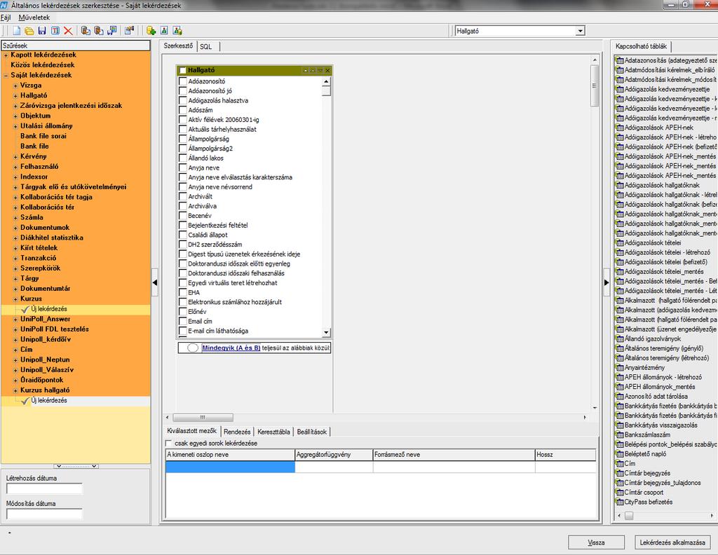Click the table icon beside Anyaintézmény
Image resolution: width=718 pixels, height=555 pixels.
(x=620, y=367)
